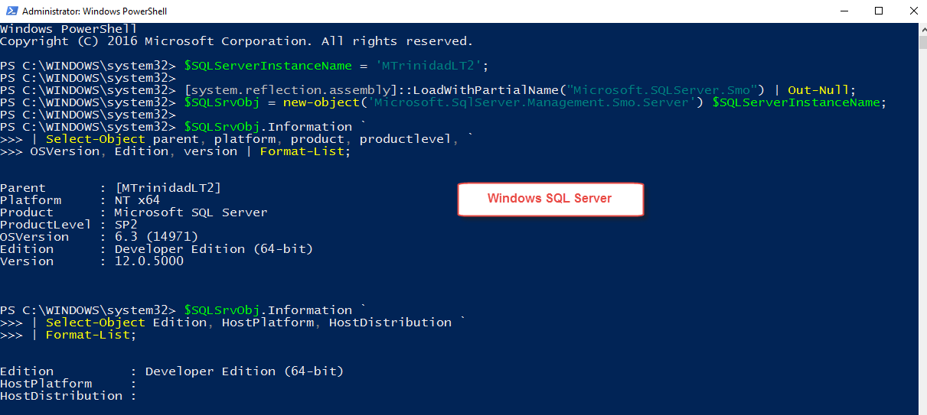Click the empty HostDistribution output line
The height and width of the screenshot is (415, 927).
[x=69, y=396]
